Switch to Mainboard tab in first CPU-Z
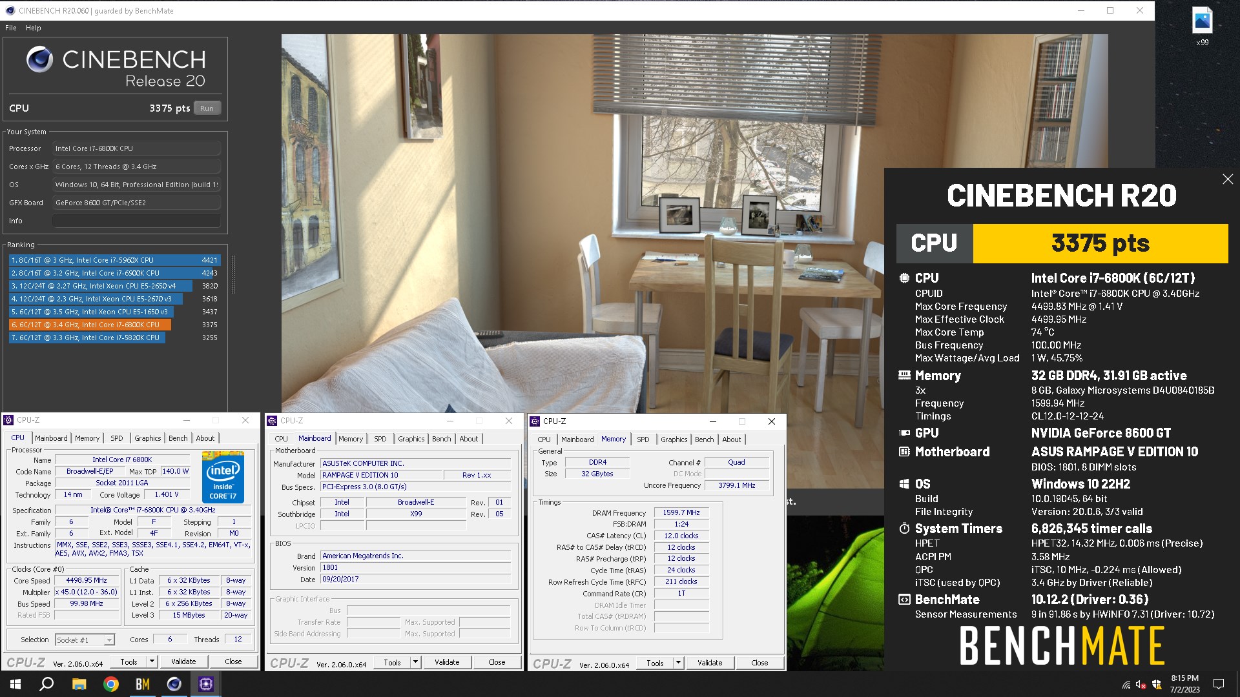The height and width of the screenshot is (697, 1240). click(51, 438)
